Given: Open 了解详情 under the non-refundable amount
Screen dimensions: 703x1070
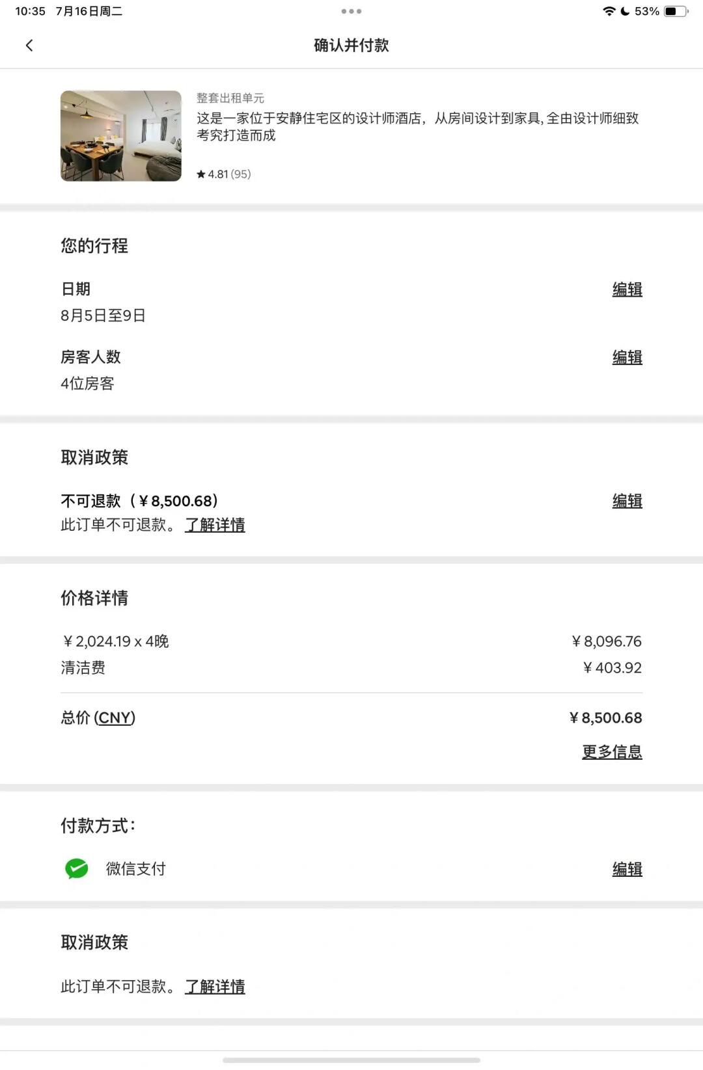Looking at the screenshot, I should (x=215, y=525).
